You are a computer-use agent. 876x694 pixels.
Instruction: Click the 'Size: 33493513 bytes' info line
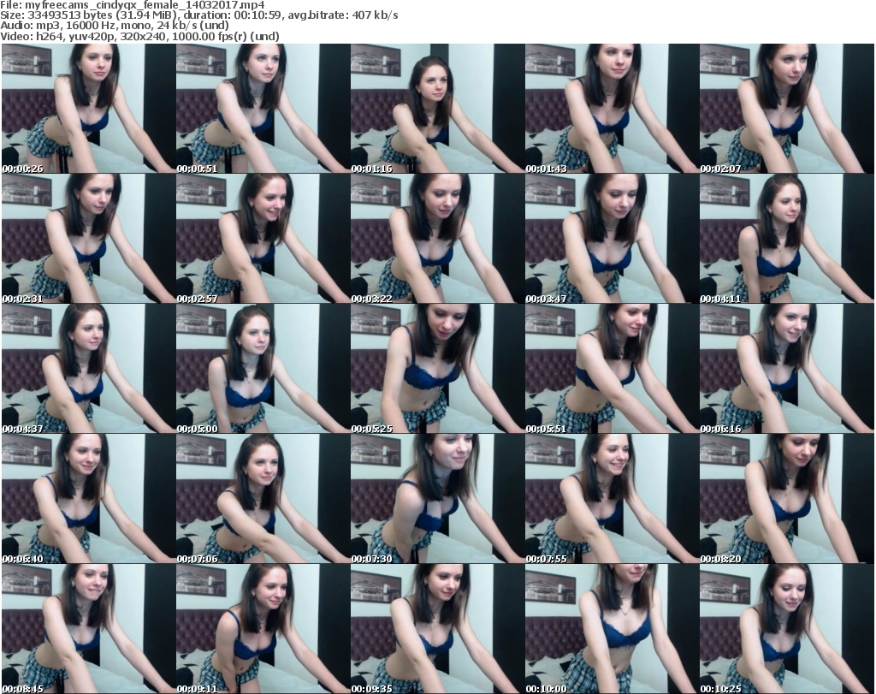199,15
